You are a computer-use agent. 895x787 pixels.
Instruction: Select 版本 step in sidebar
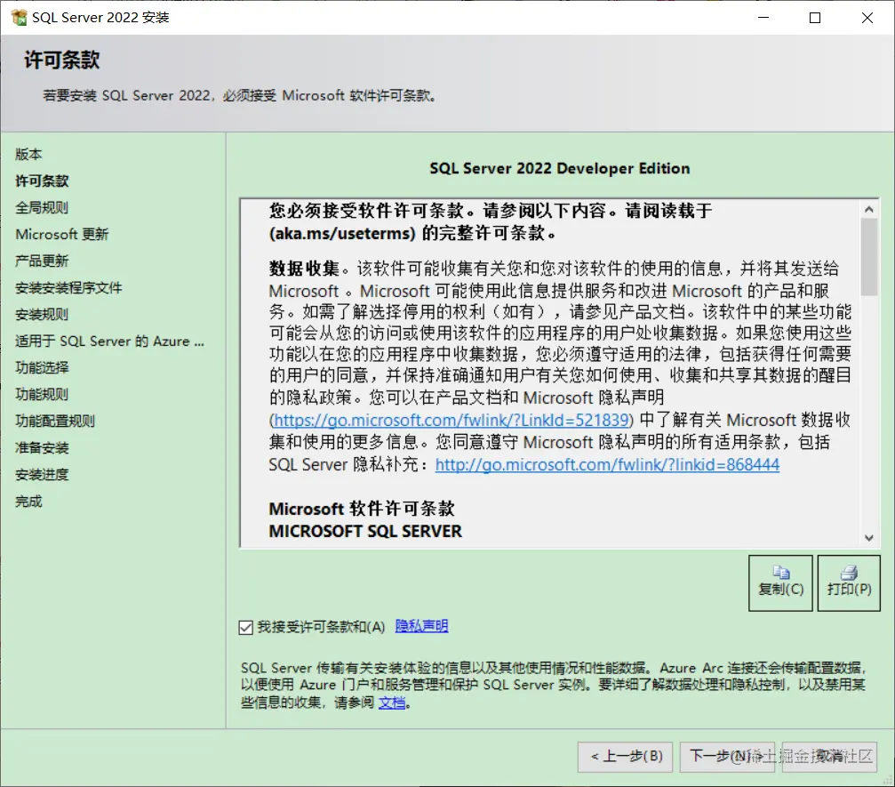[28, 154]
